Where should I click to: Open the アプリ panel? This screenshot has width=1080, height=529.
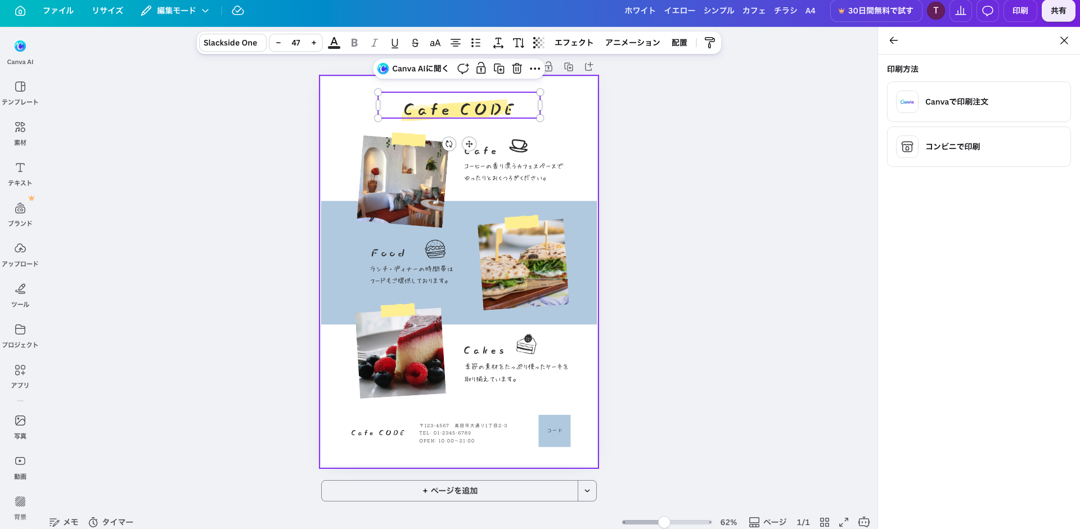(20, 376)
